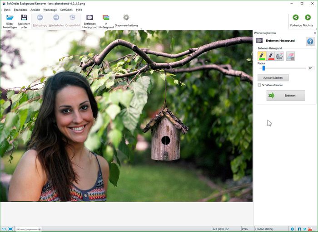This screenshot has width=318, height=232.
Task: Open help with blue question mark
Action: 310,42
